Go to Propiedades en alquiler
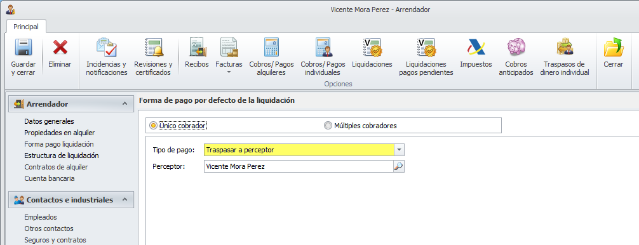 (60, 133)
